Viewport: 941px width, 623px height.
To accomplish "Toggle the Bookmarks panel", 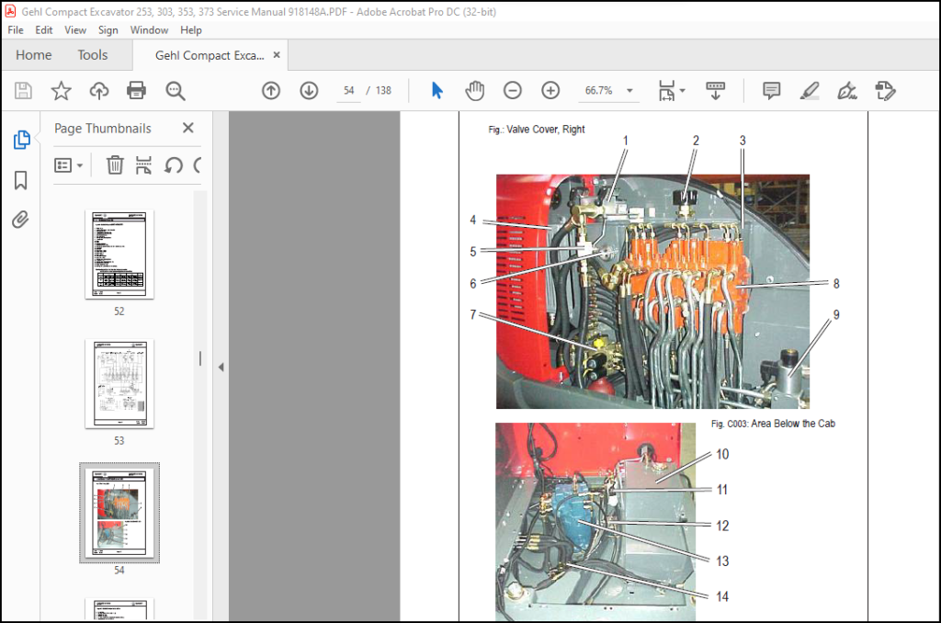I will click(20, 180).
